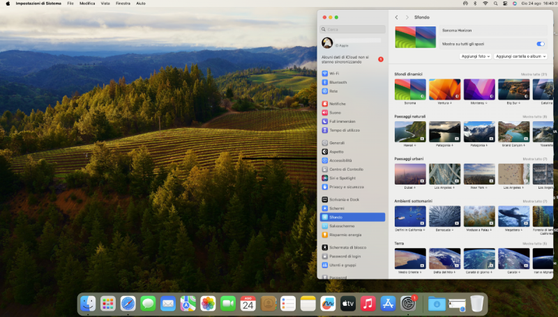Viewport: 558px width, 317px height.
Task: Launch the Music app from the Dock
Action: click(x=369, y=303)
